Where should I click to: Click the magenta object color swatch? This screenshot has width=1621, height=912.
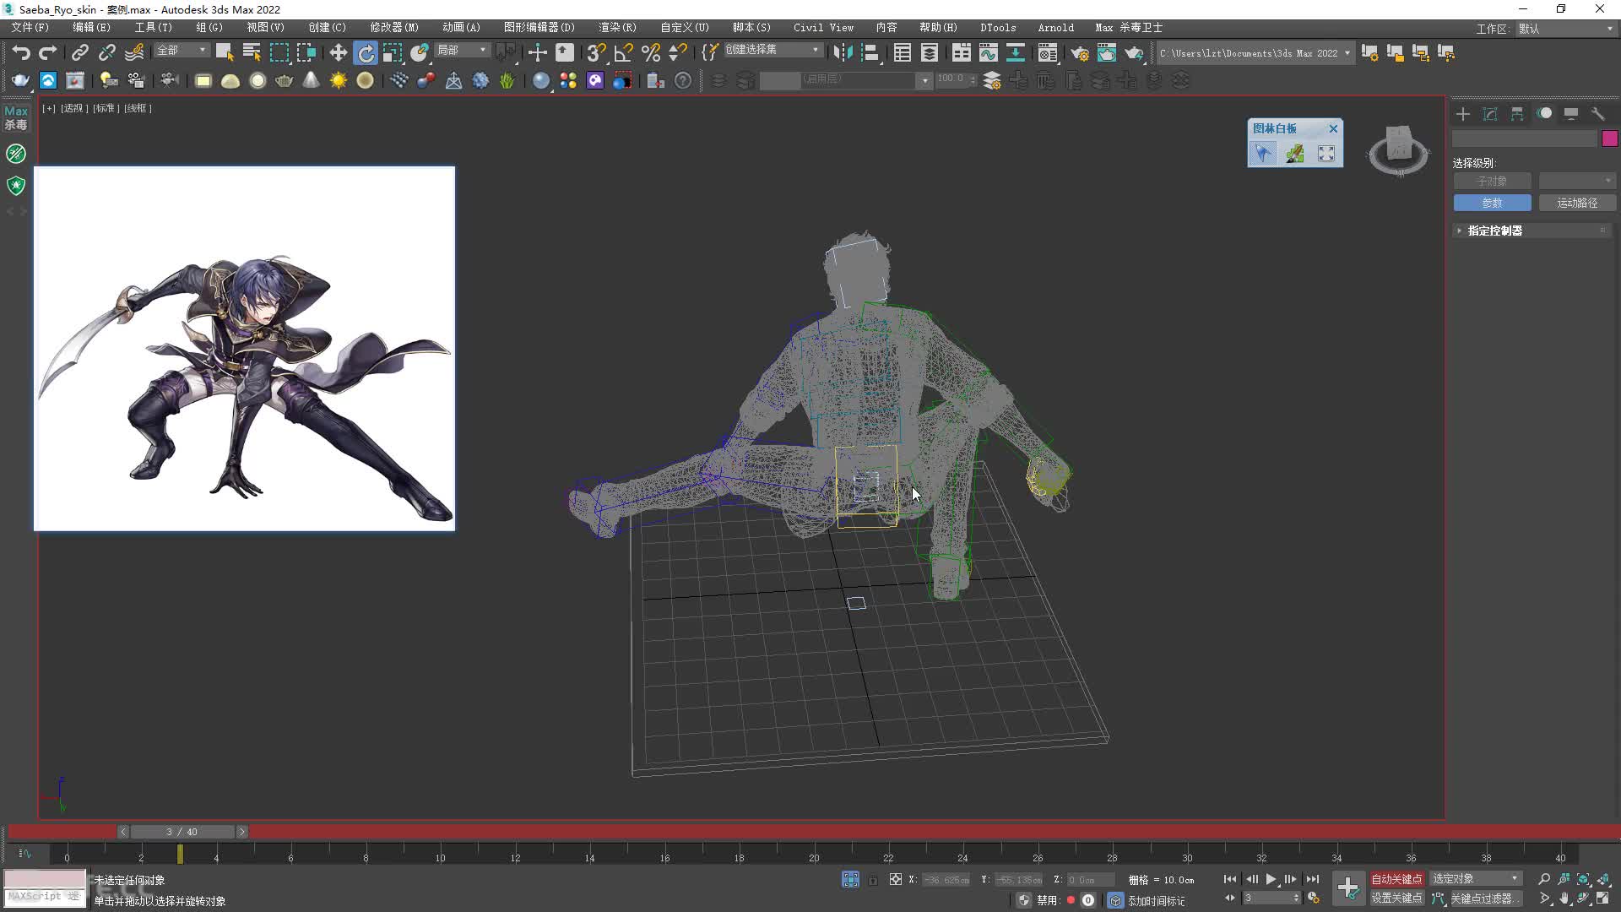click(1609, 138)
